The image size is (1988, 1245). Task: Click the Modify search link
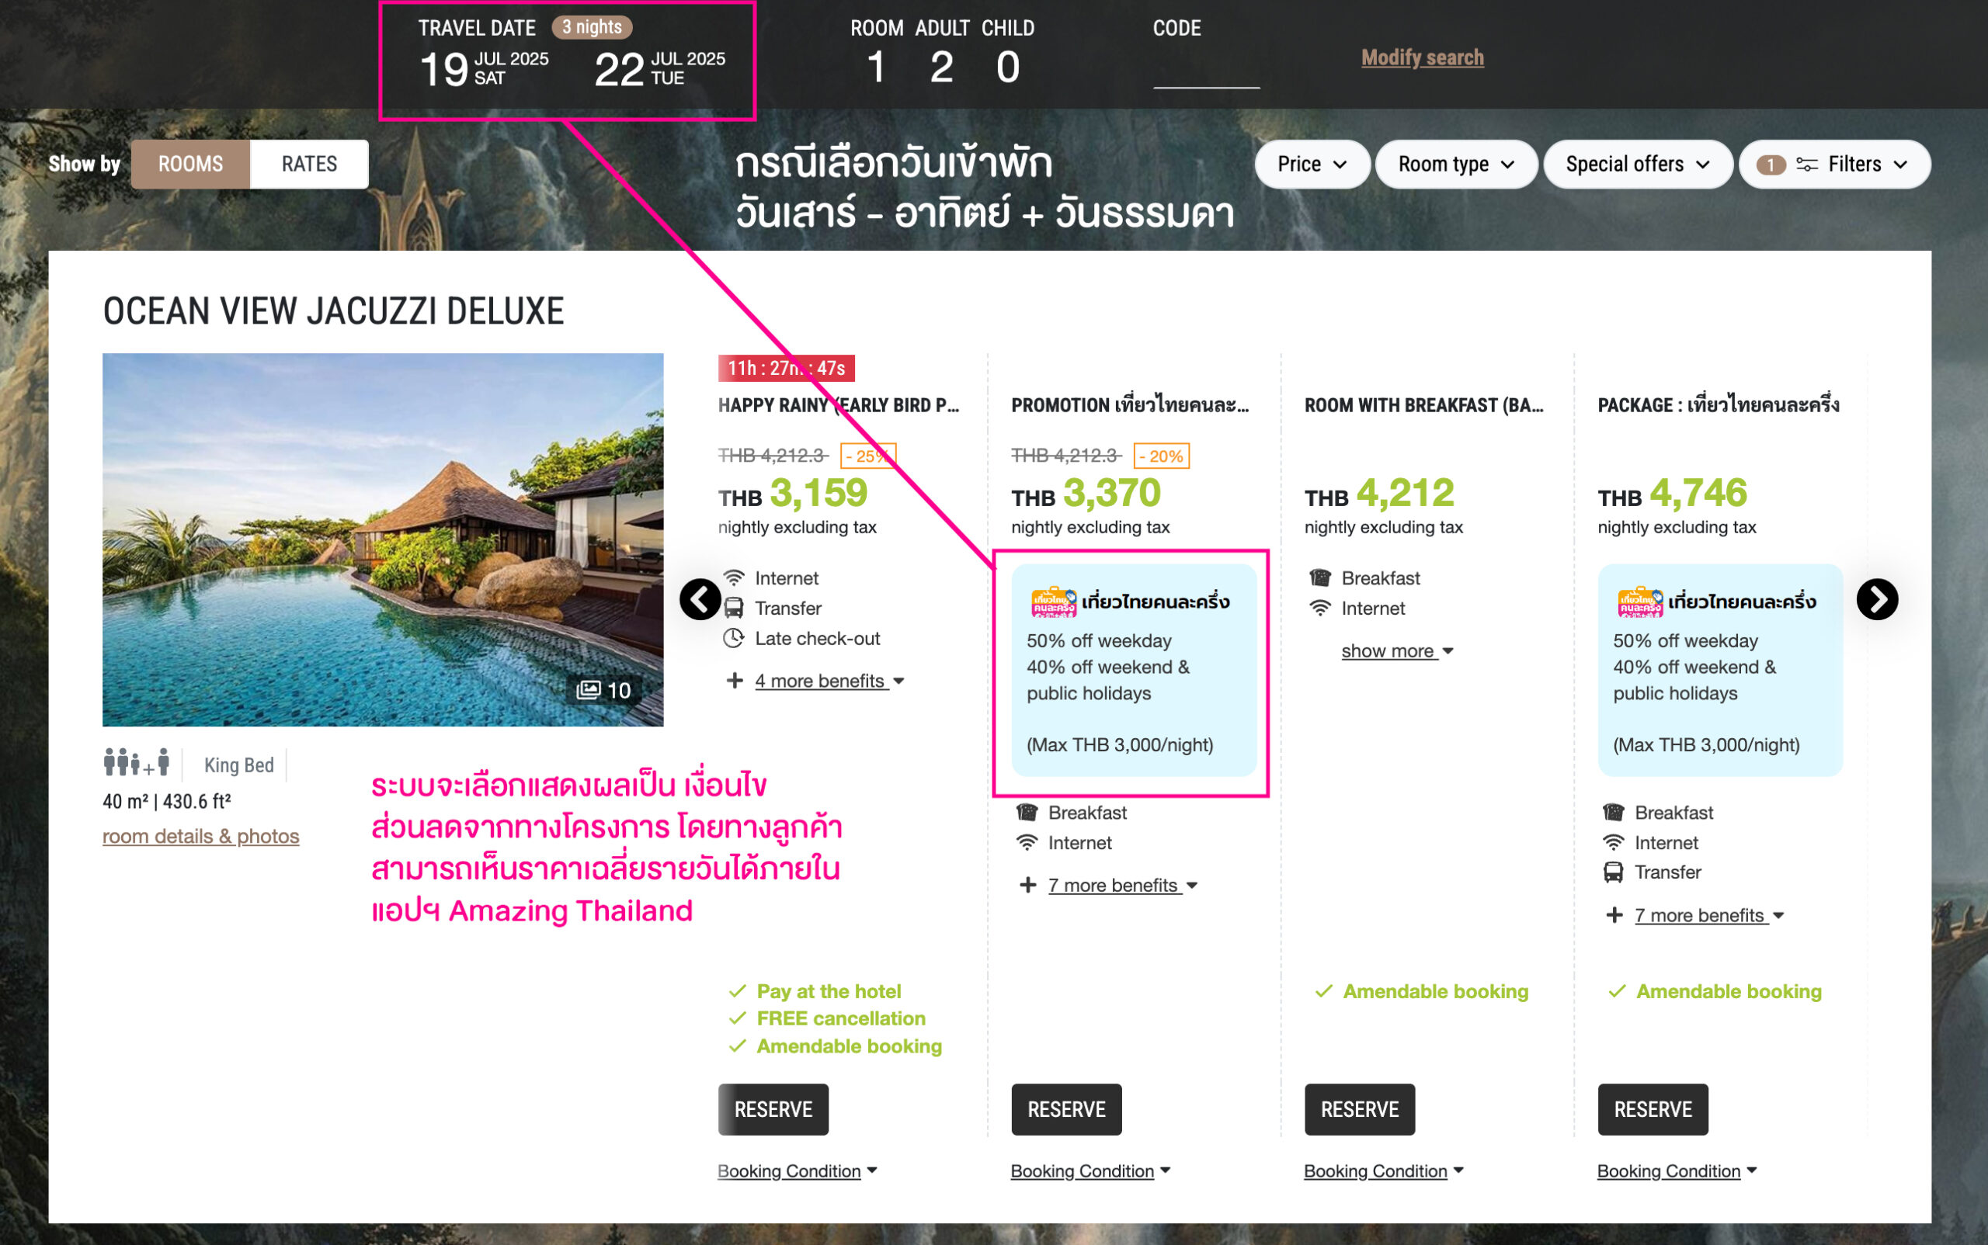pos(1422,57)
